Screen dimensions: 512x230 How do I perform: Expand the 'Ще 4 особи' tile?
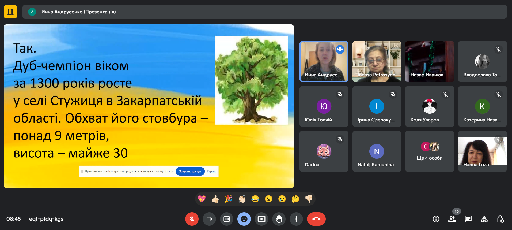pos(430,151)
